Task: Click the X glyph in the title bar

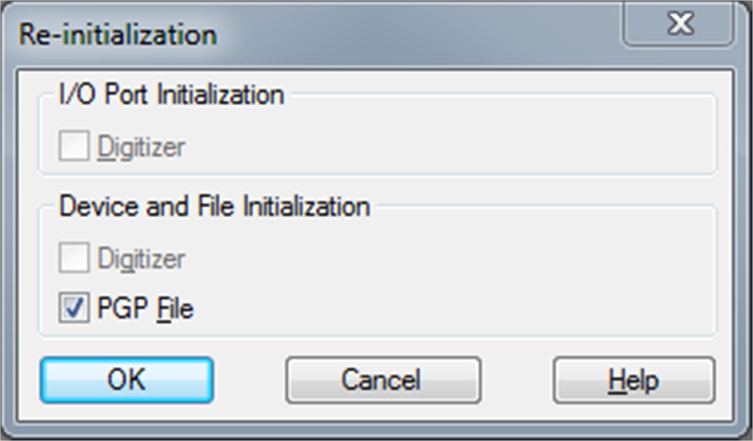Action: coord(680,24)
